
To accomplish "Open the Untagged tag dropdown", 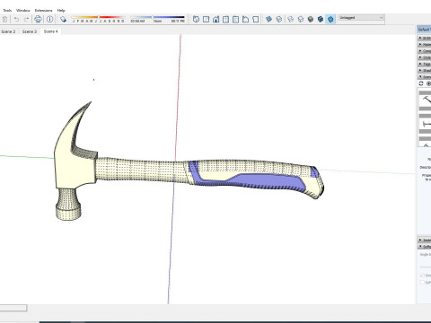I will click(x=361, y=18).
